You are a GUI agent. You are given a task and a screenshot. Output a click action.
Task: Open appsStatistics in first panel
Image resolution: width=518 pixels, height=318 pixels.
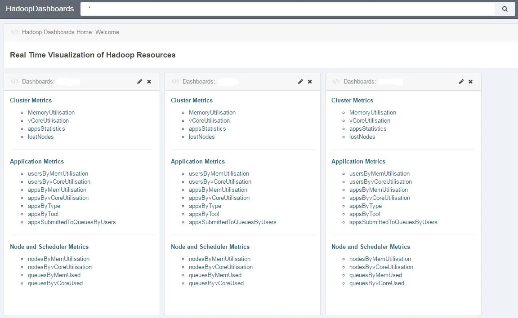(x=46, y=128)
